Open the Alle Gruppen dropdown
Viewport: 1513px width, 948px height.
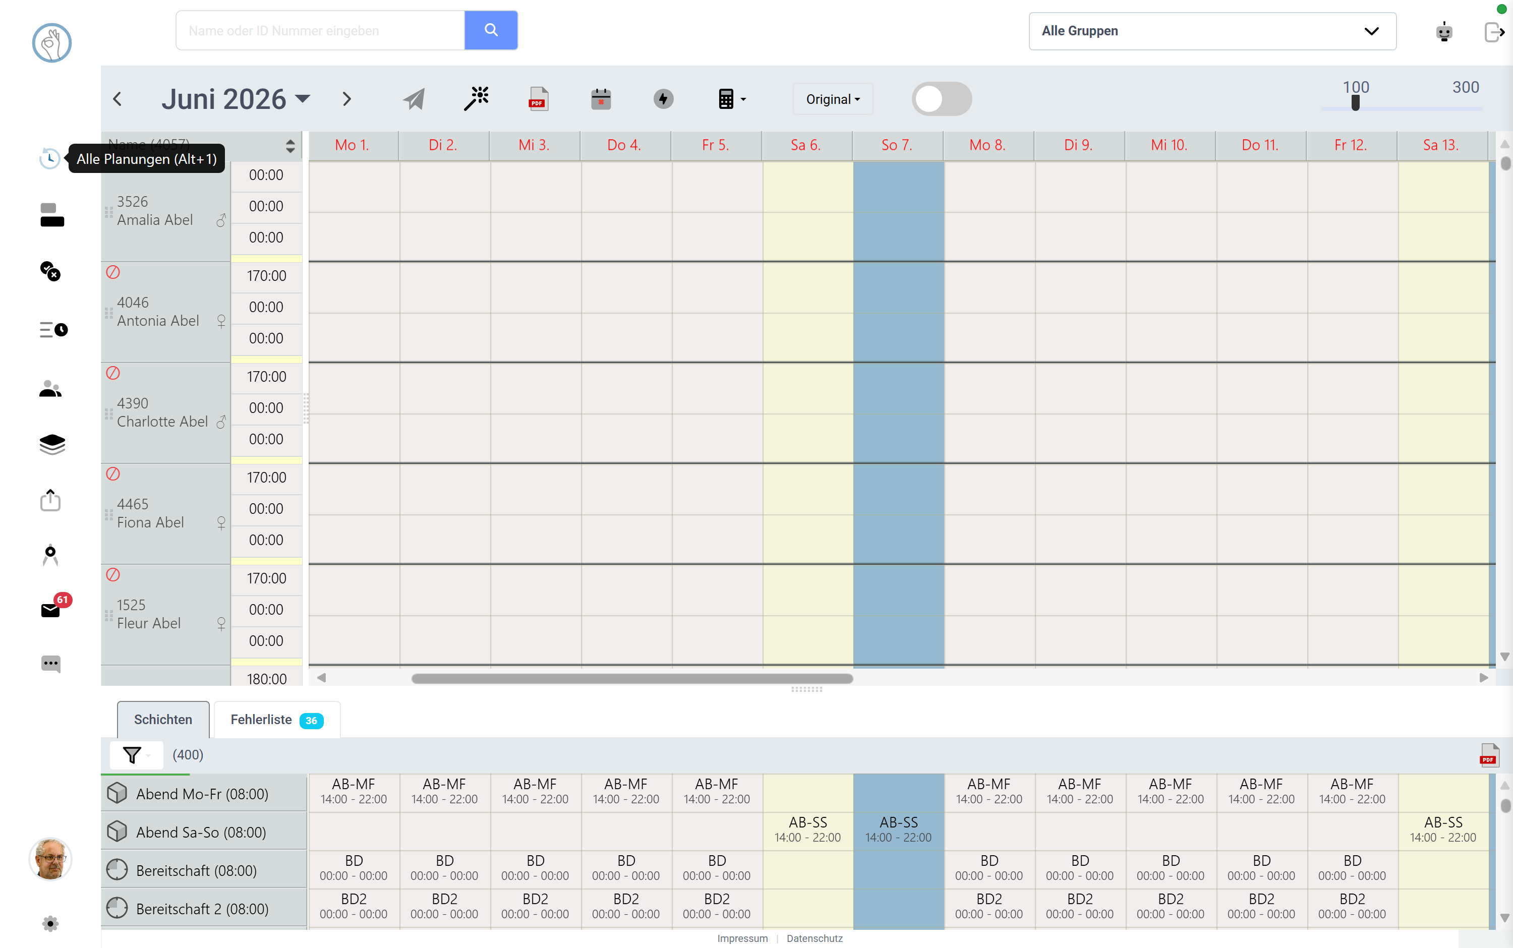point(1212,31)
